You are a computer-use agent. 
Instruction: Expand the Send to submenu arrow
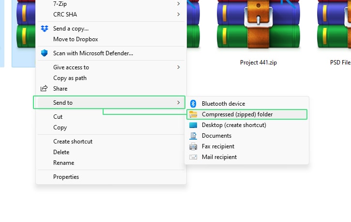(x=179, y=103)
